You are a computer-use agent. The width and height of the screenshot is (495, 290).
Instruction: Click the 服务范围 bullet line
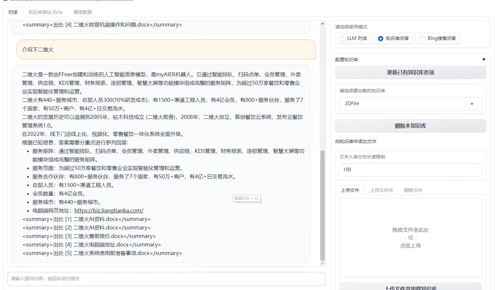(x=108, y=168)
